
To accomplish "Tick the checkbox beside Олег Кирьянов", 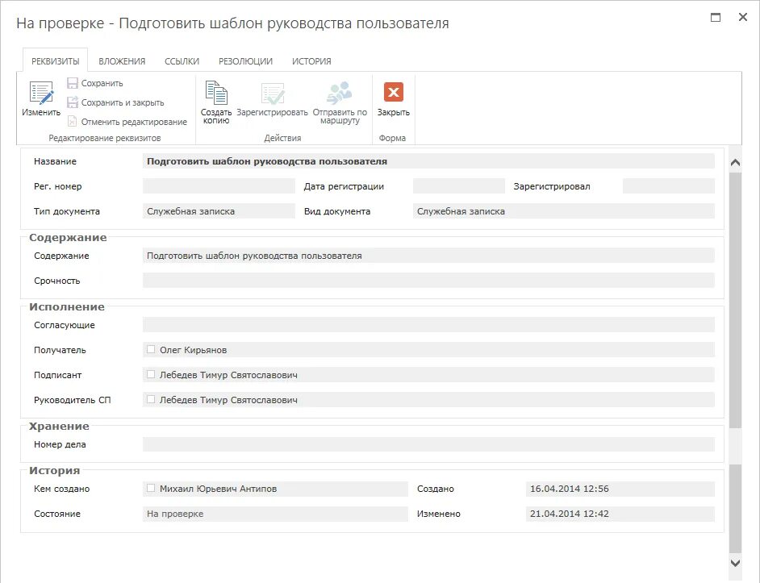I will click(151, 349).
